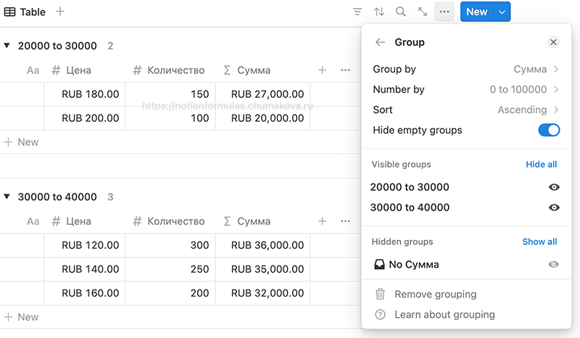Screen dimensions: 580x338
Task: Select the RUB 160.00 price cell
Action: (85, 293)
